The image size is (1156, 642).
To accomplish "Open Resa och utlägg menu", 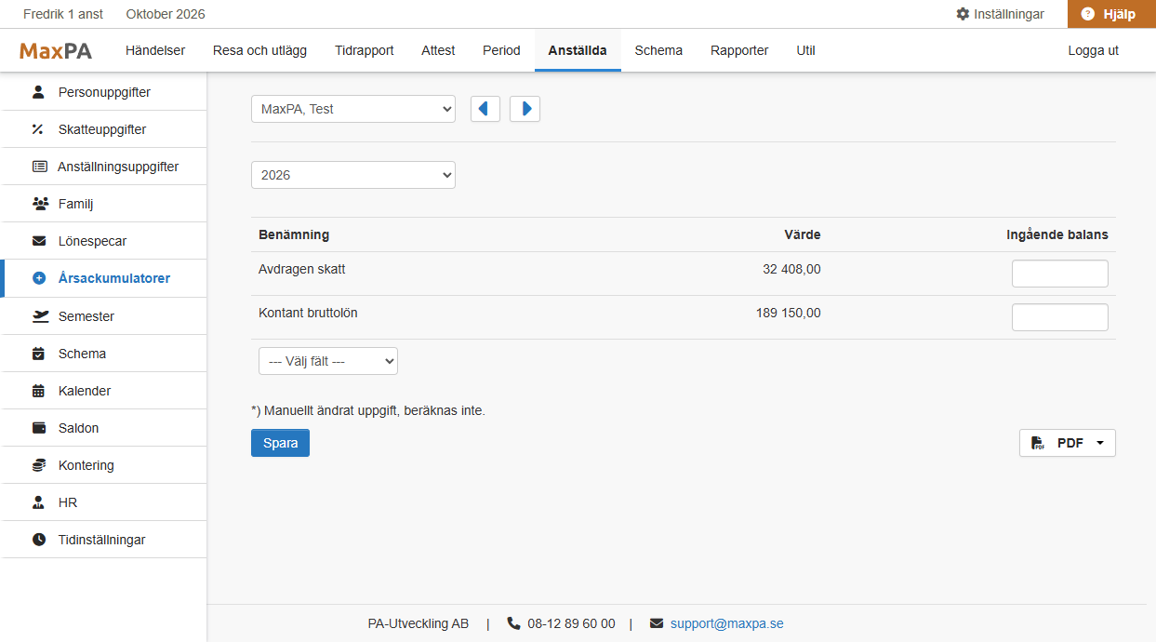I will point(259,50).
